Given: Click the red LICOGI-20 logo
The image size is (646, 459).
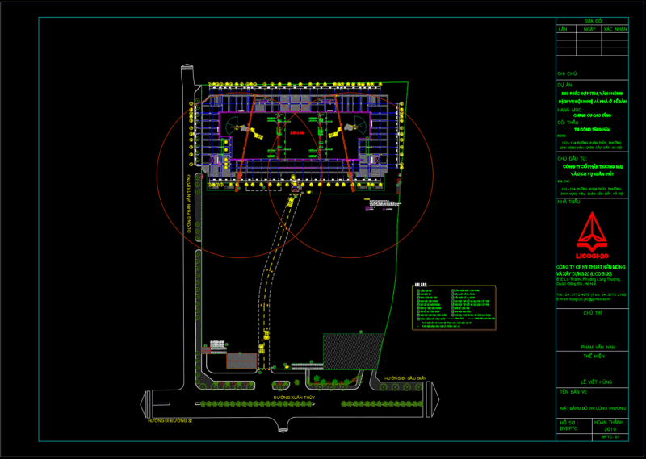Looking at the screenshot, I should (593, 233).
